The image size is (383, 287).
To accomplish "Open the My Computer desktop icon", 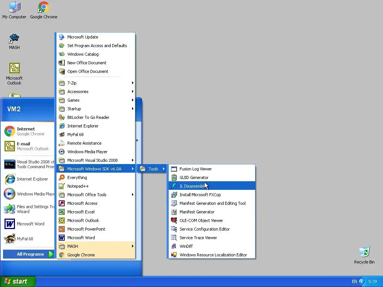I will click(x=14, y=10).
